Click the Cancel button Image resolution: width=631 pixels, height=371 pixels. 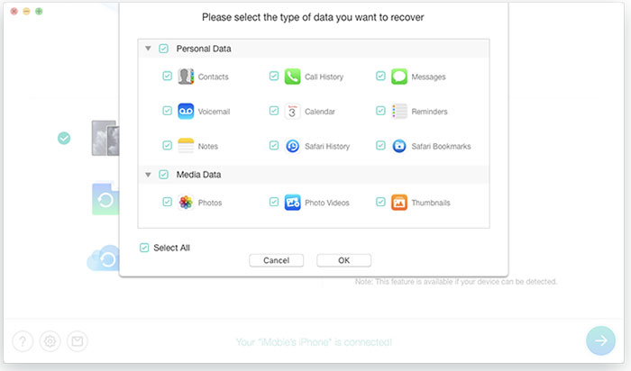[x=276, y=260]
